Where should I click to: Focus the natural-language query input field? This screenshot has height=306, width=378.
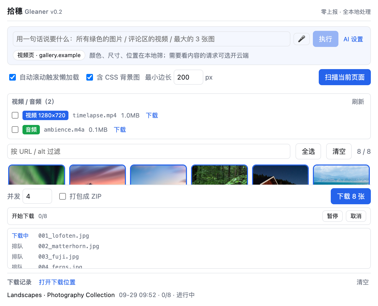pos(151,39)
